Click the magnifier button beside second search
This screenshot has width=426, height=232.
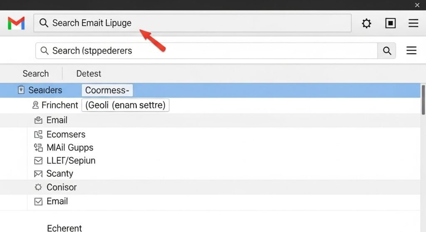387,51
